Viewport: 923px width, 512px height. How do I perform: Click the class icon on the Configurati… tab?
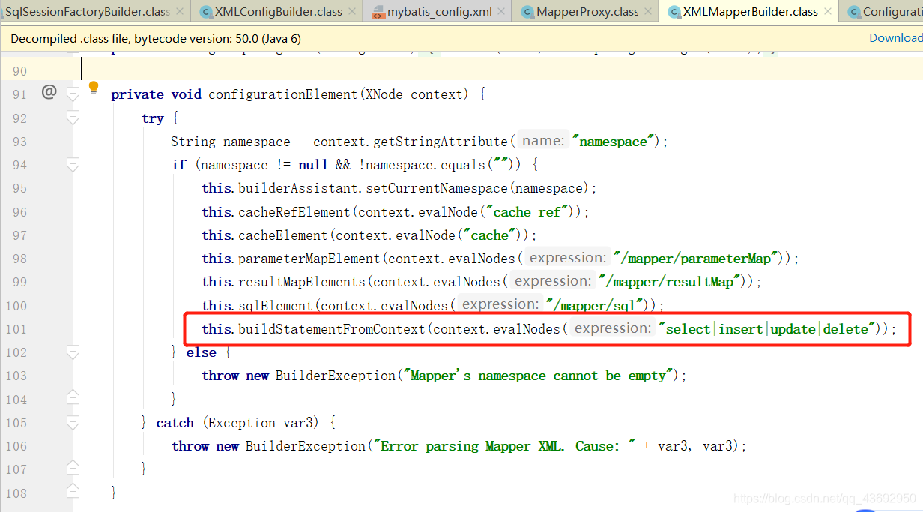(853, 12)
